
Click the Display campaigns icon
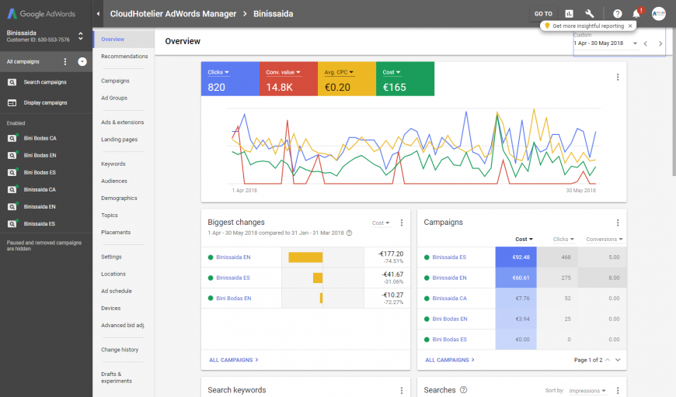coord(12,103)
